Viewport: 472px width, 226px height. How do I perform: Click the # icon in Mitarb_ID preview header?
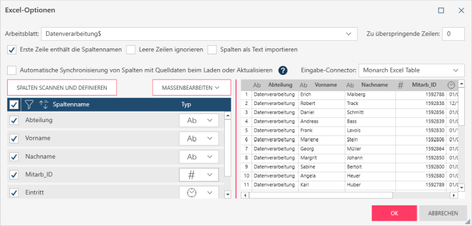coord(401,85)
